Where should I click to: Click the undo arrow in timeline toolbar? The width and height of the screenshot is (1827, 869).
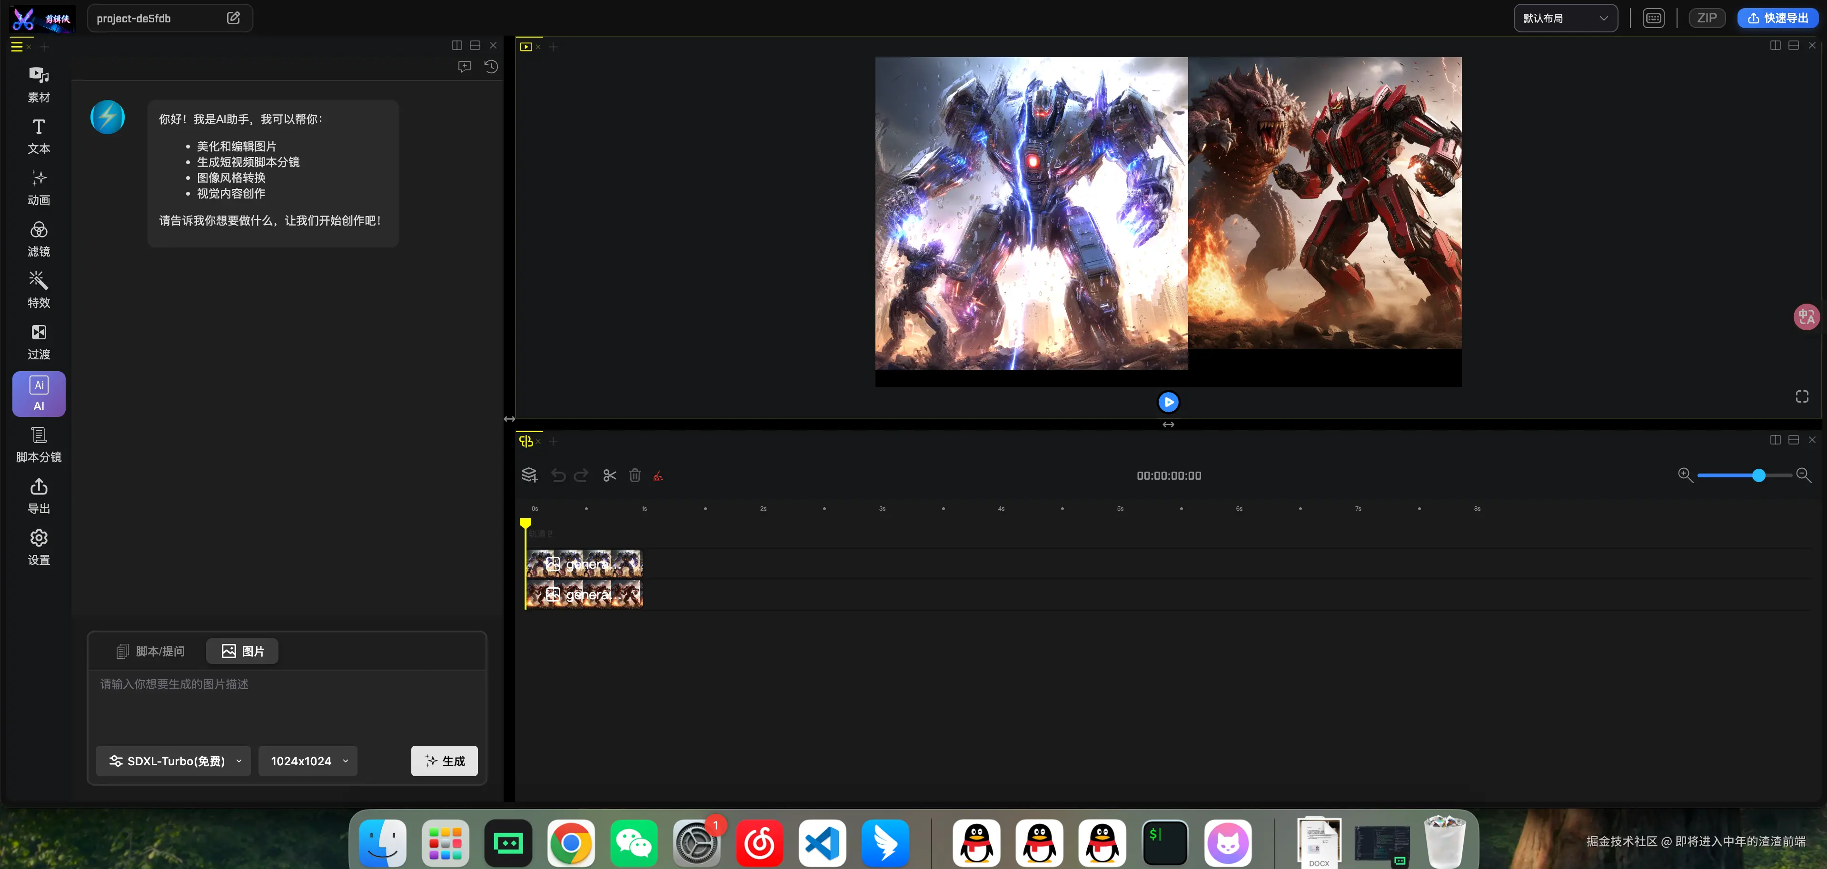tap(558, 475)
